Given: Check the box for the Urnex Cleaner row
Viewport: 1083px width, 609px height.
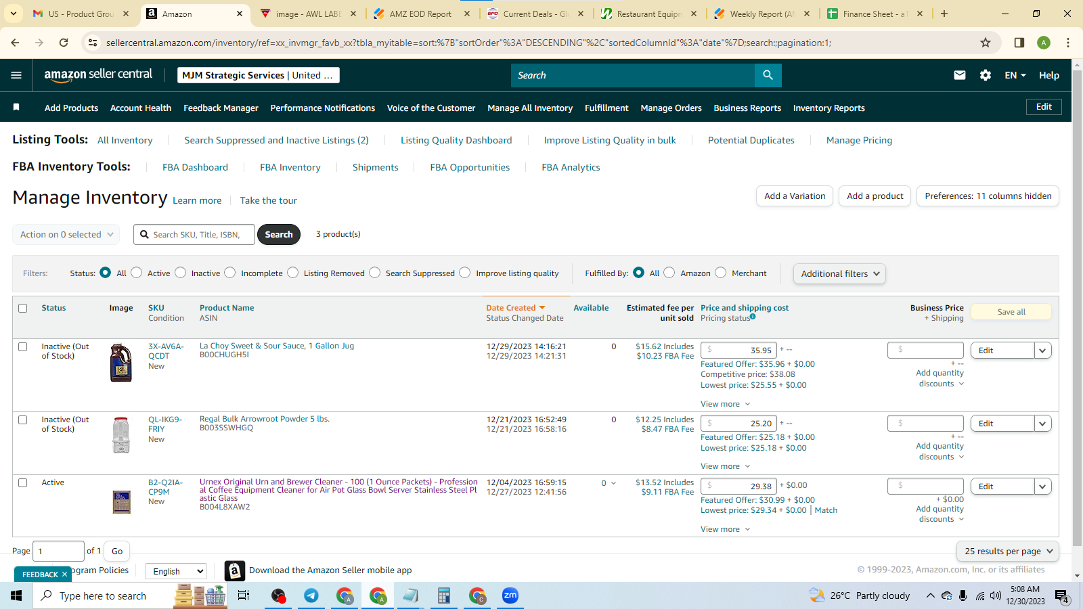Looking at the screenshot, I should [x=23, y=482].
